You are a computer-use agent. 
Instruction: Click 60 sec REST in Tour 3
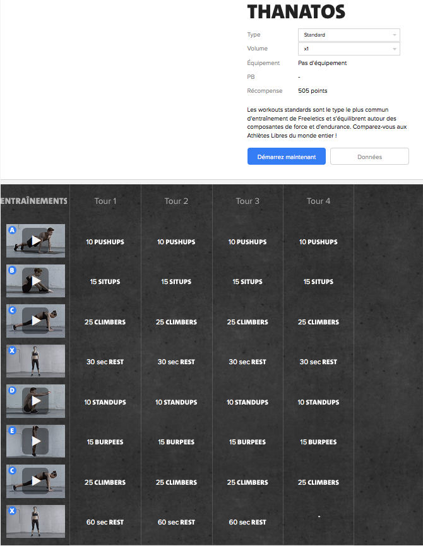tap(247, 522)
